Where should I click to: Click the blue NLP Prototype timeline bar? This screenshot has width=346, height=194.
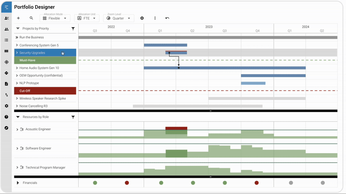click(253, 83)
